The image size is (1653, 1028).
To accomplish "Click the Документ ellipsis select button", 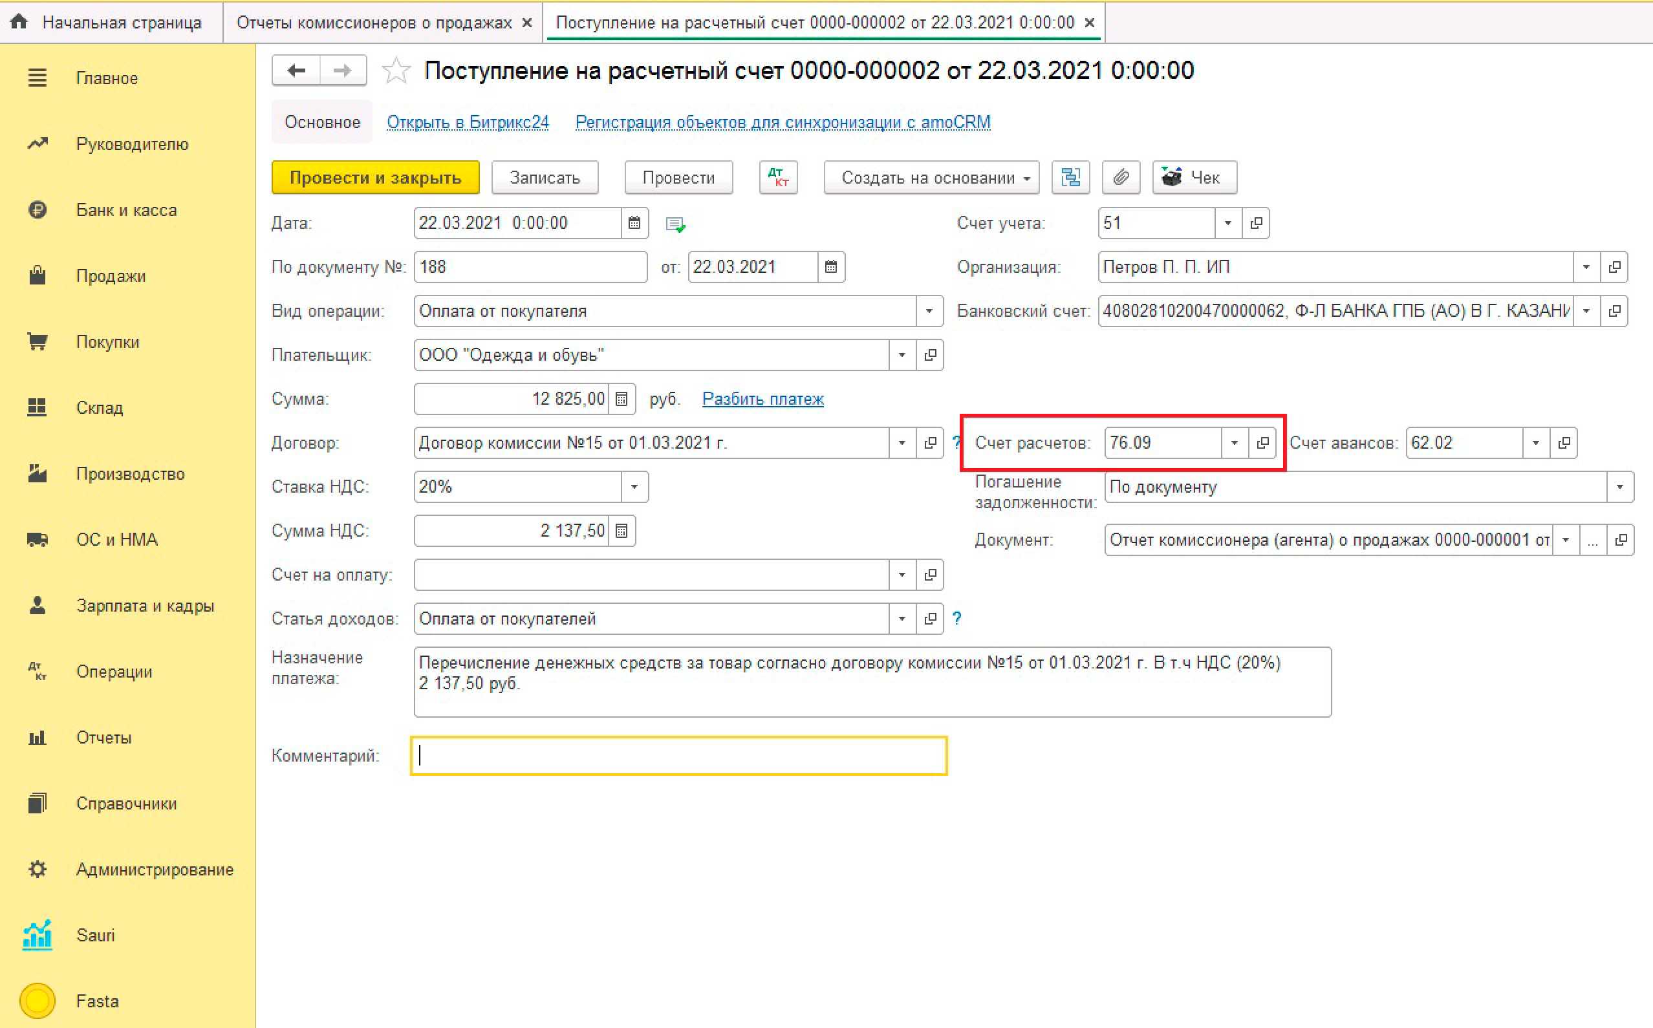I will pyautogui.click(x=1593, y=541).
